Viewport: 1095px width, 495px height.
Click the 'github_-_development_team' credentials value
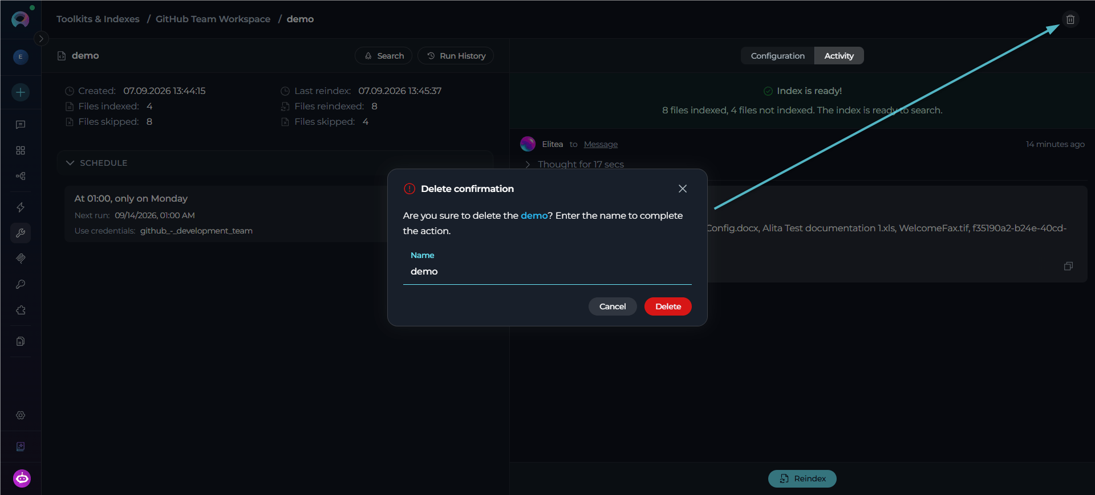(x=196, y=231)
